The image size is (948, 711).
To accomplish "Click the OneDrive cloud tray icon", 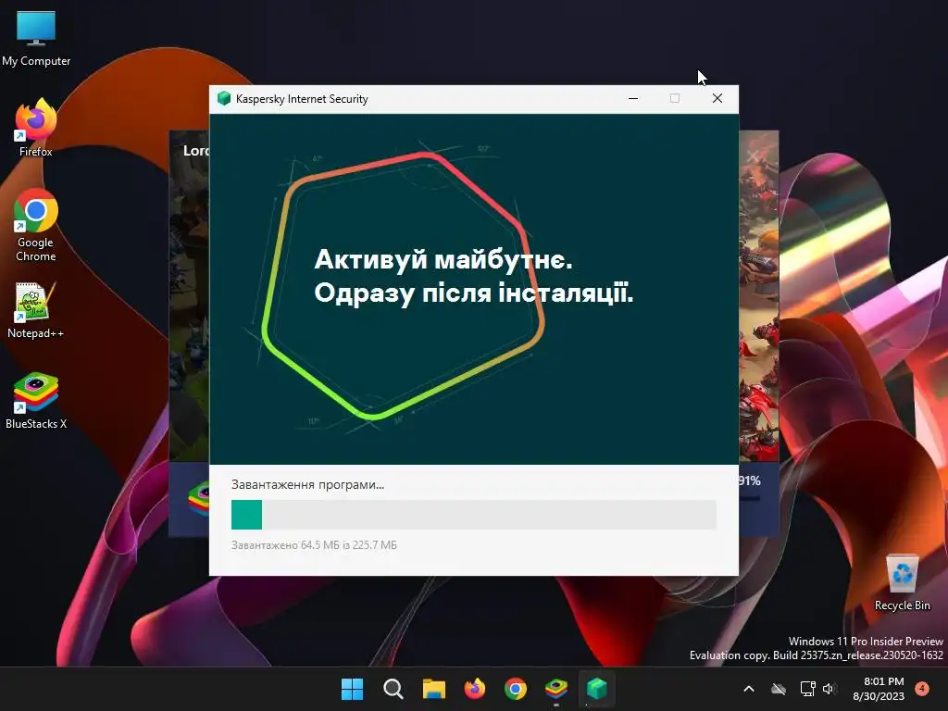I will pyautogui.click(x=779, y=689).
